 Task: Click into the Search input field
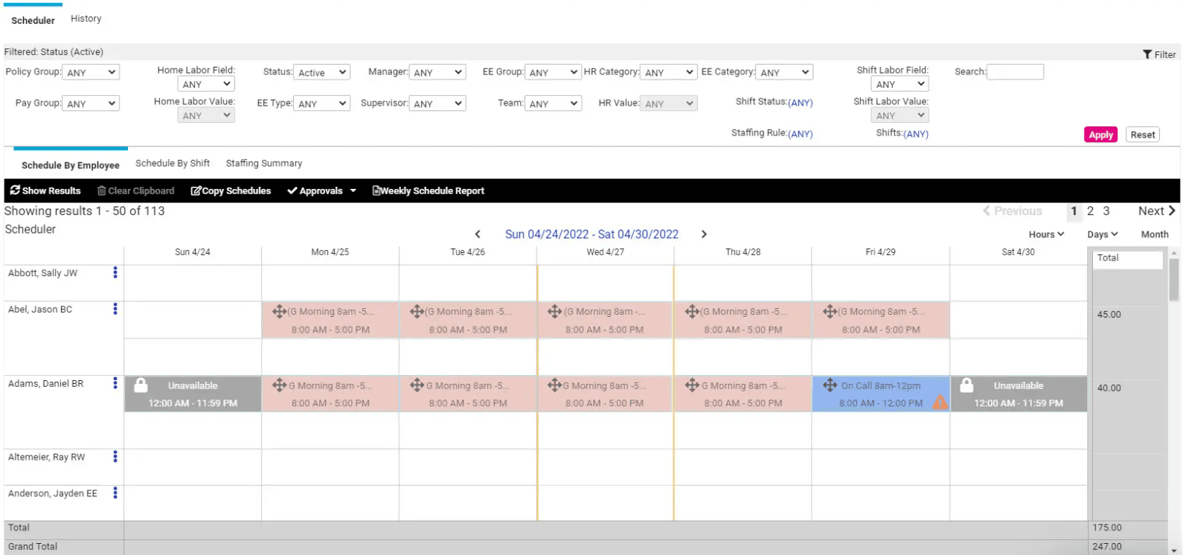(1015, 71)
